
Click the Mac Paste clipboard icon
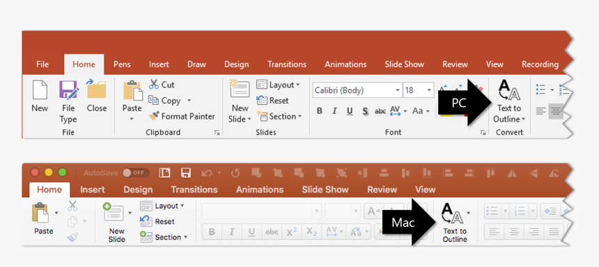tap(41, 213)
